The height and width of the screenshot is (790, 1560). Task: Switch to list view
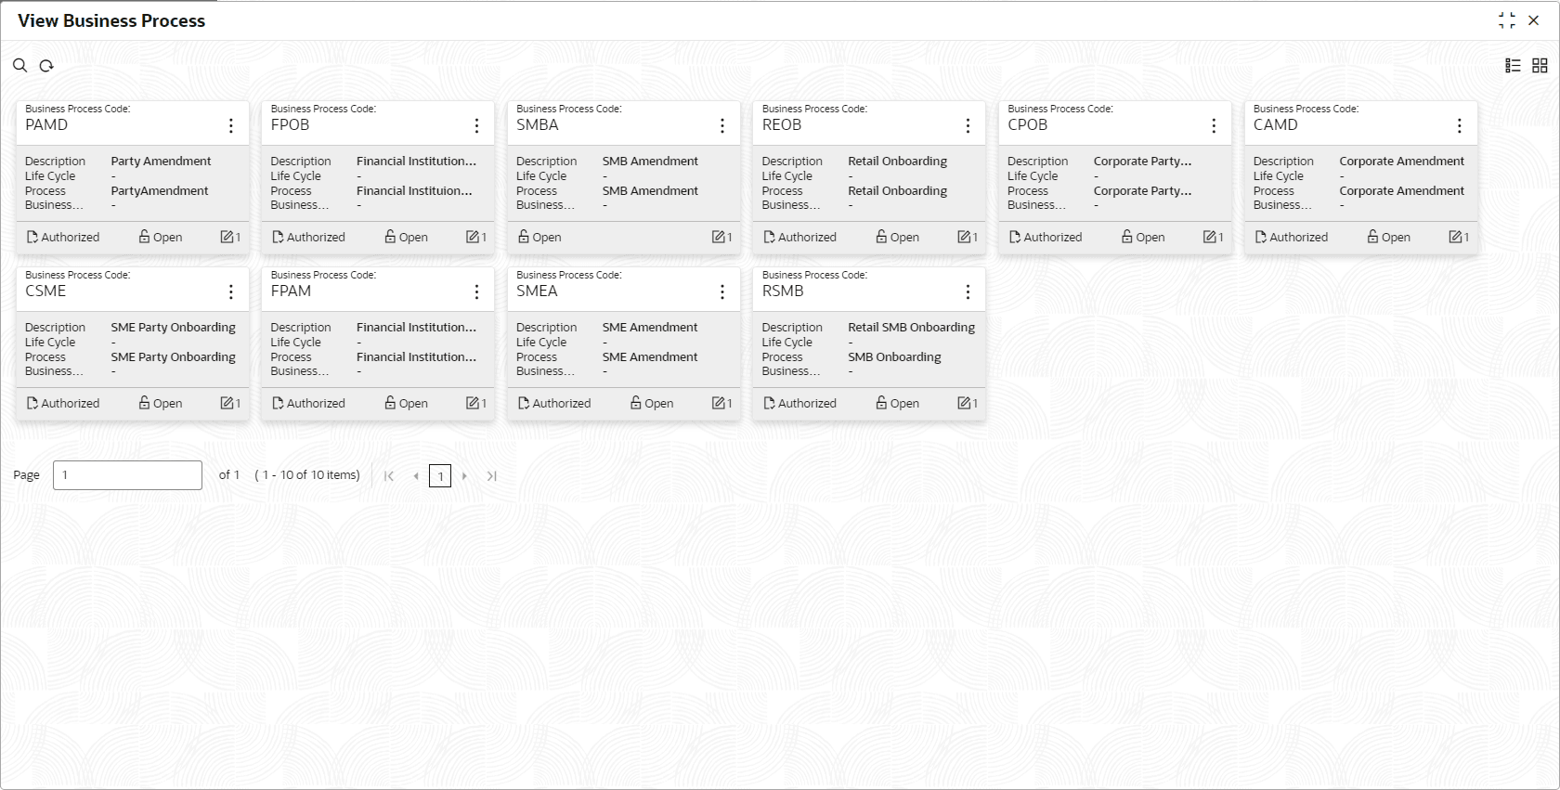coord(1512,65)
